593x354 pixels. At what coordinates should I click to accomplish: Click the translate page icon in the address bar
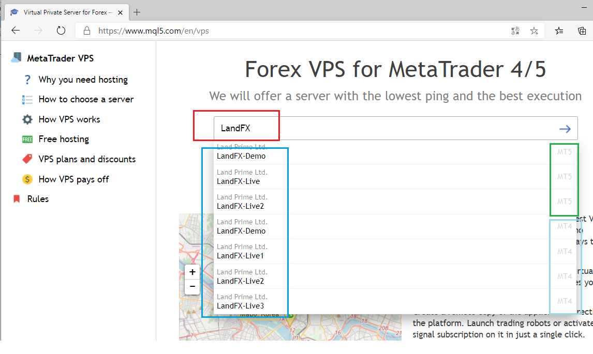515,31
